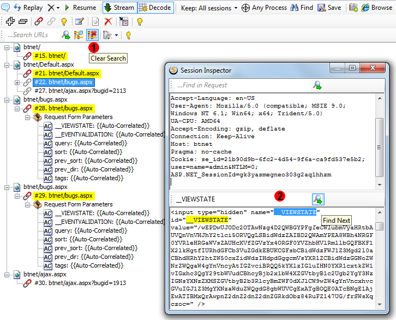Collapse the btnet/Default.aspx node

click(7, 65)
